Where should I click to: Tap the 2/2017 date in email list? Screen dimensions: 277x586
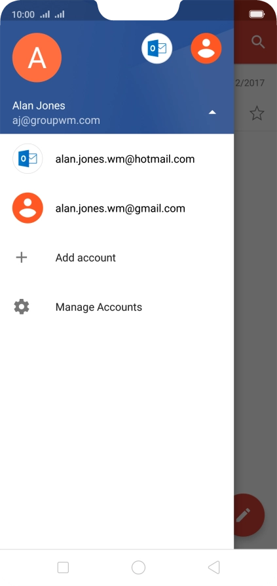[249, 83]
